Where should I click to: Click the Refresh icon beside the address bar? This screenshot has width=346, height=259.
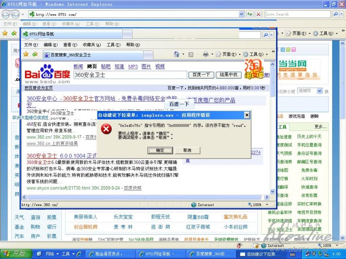click(x=250, y=14)
